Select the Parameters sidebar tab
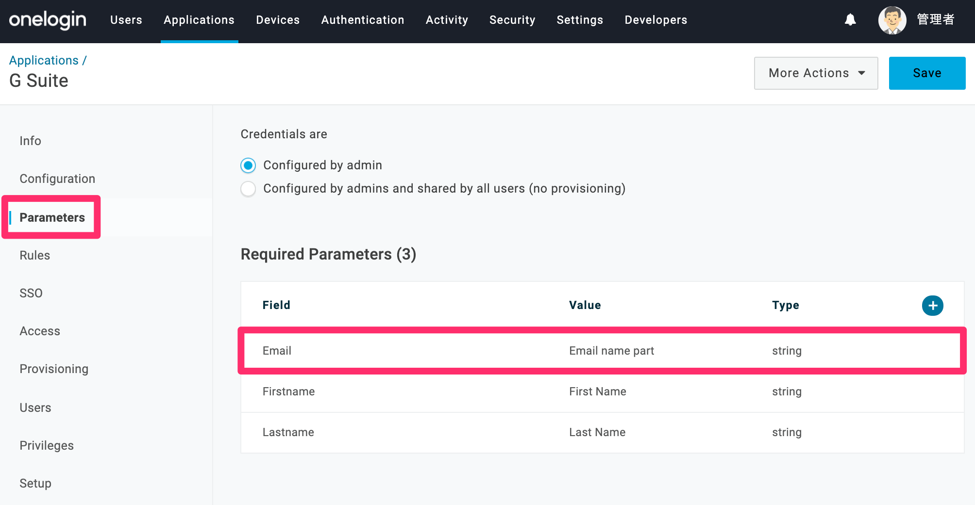The image size is (975, 505). pos(52,217)
